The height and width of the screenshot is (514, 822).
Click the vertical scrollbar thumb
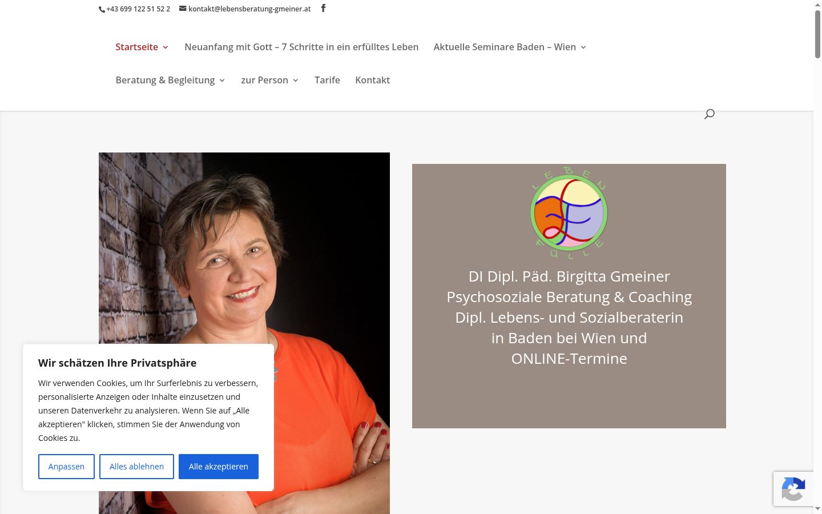tap(817, 33)
